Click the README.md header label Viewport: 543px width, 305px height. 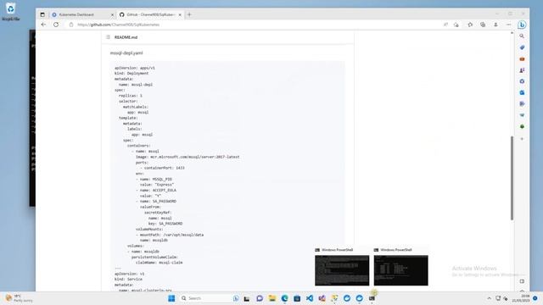point(126,37)
